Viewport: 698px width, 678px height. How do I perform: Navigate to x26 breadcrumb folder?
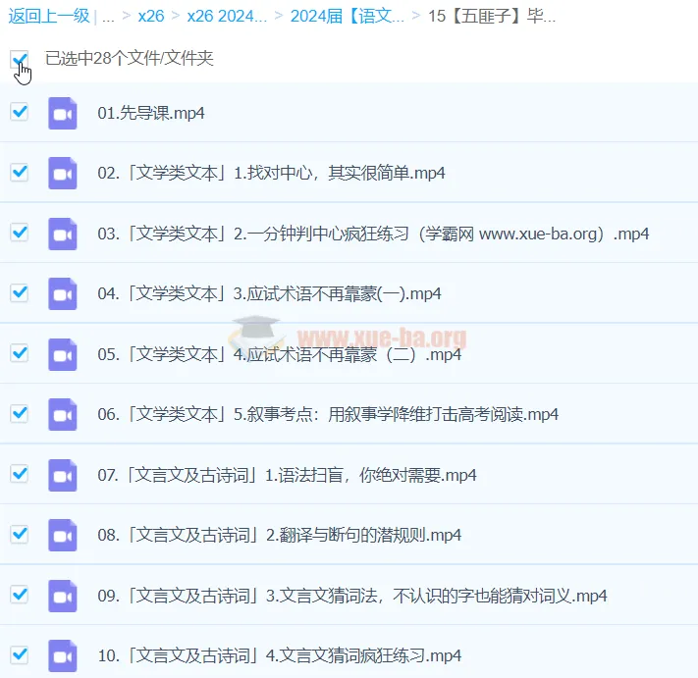tap(151, 17)
